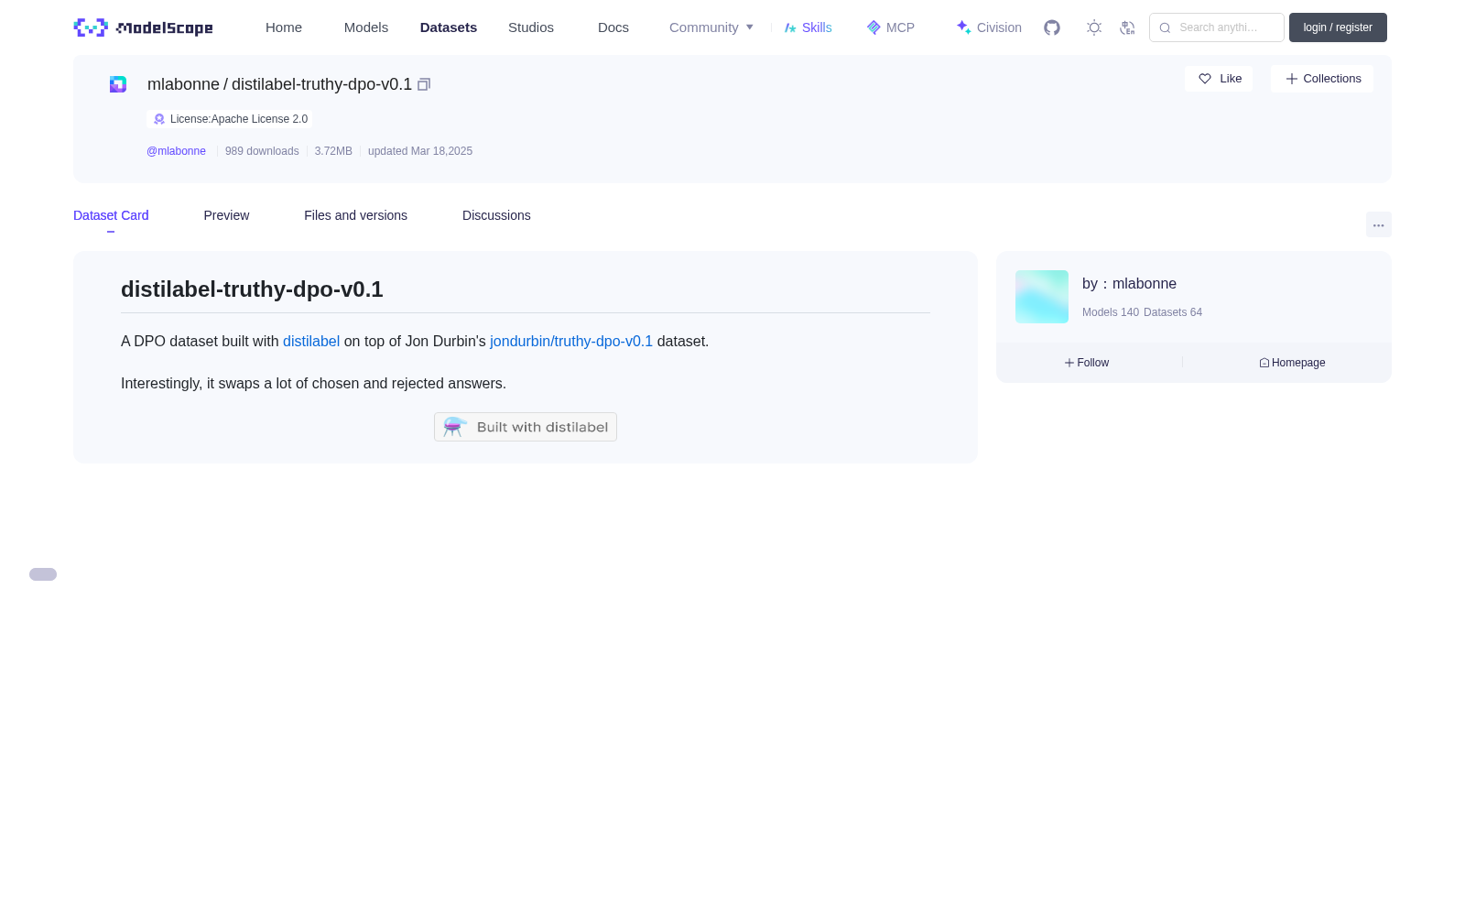Click the mlabonne profile thumbnail
The height and width of the screenshot is (916, 1465).
(1042, 297)
